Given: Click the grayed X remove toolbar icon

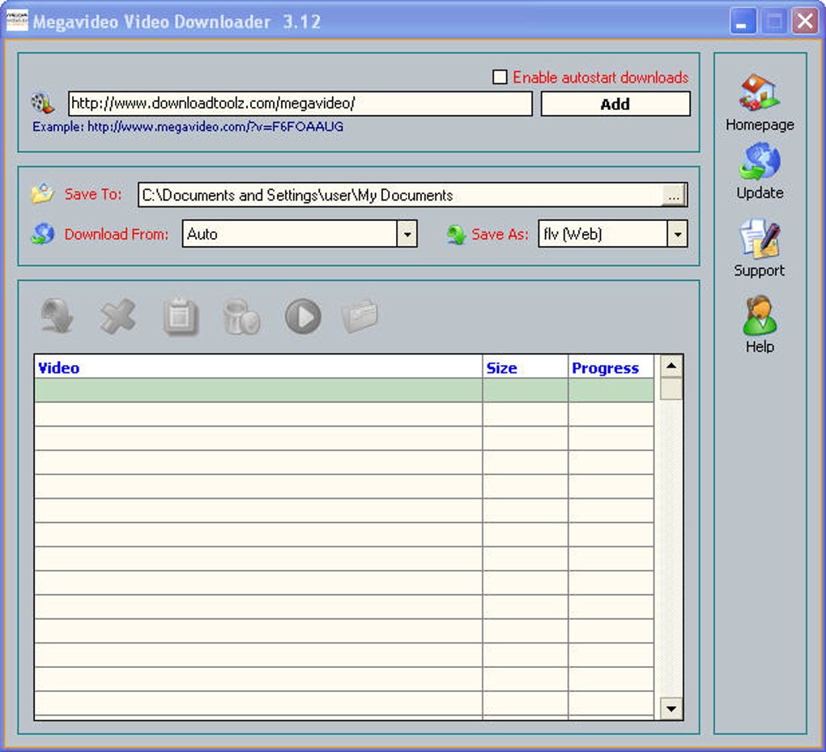Looking at the screenshot, I should 118,316.
